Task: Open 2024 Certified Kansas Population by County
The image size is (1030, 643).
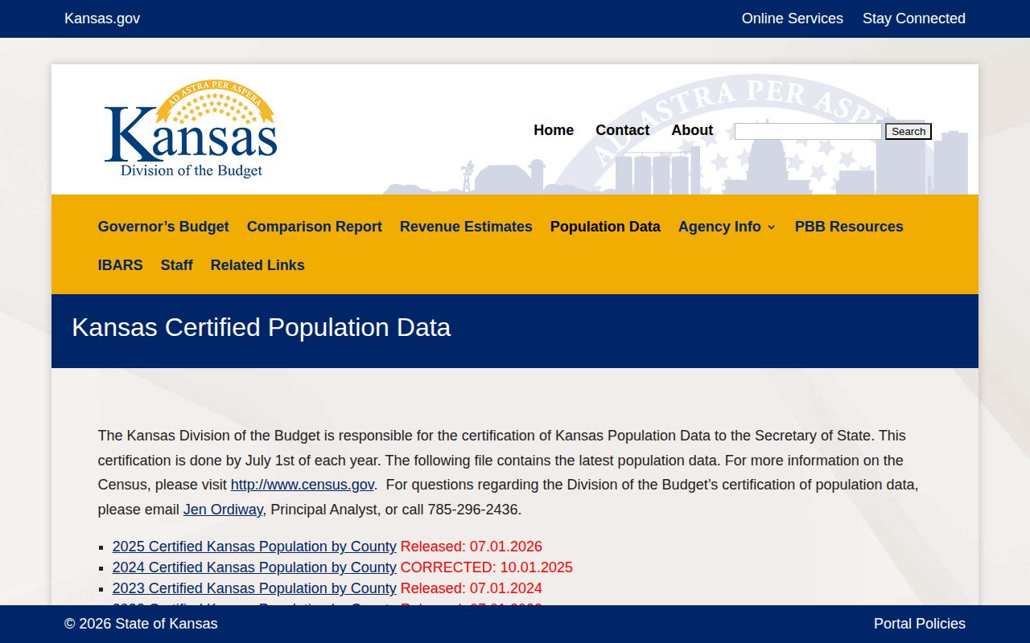Action: 254,567
